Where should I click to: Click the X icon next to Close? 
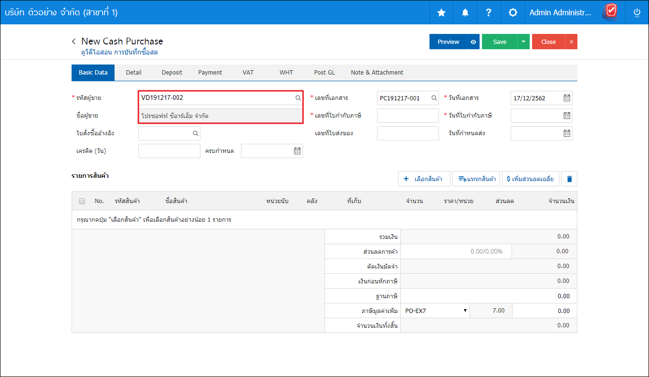click(571, 42)
